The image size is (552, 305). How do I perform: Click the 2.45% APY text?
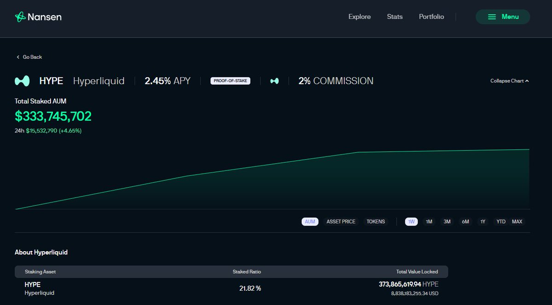(167, 81)
